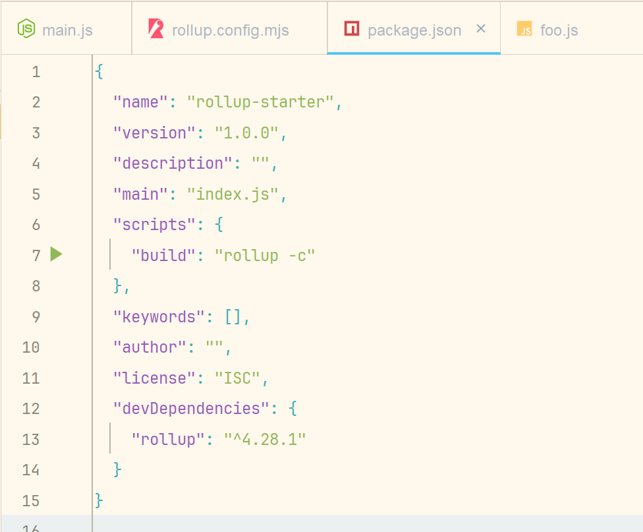
Task: Click the "license" key
Action: [154, 378]
